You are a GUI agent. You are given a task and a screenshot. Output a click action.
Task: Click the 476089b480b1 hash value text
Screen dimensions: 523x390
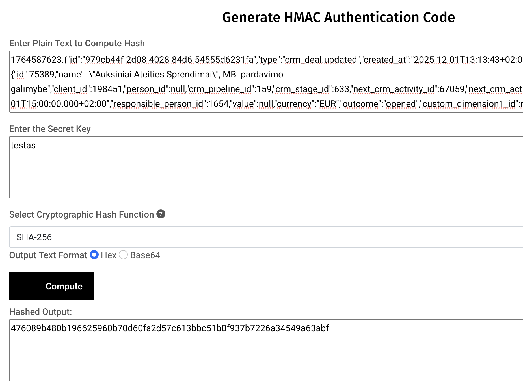point(170,328)
